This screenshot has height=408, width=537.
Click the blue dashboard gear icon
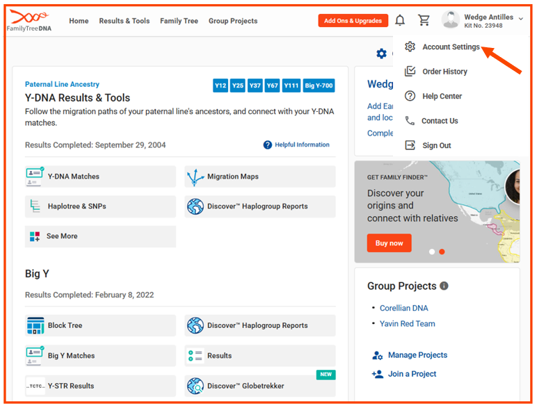pos(381,54)
